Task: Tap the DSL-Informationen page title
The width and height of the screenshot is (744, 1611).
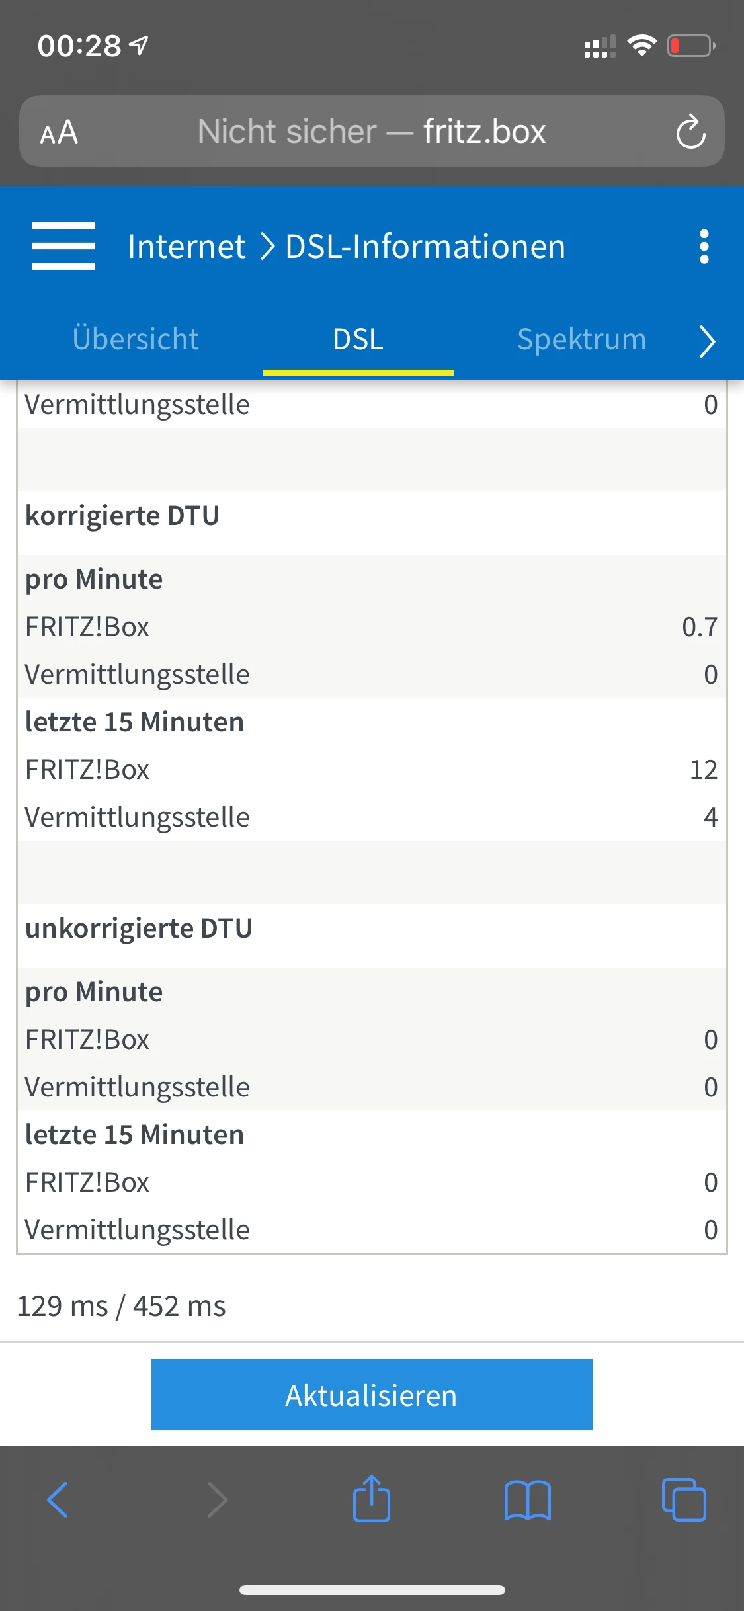Action: 425,247
